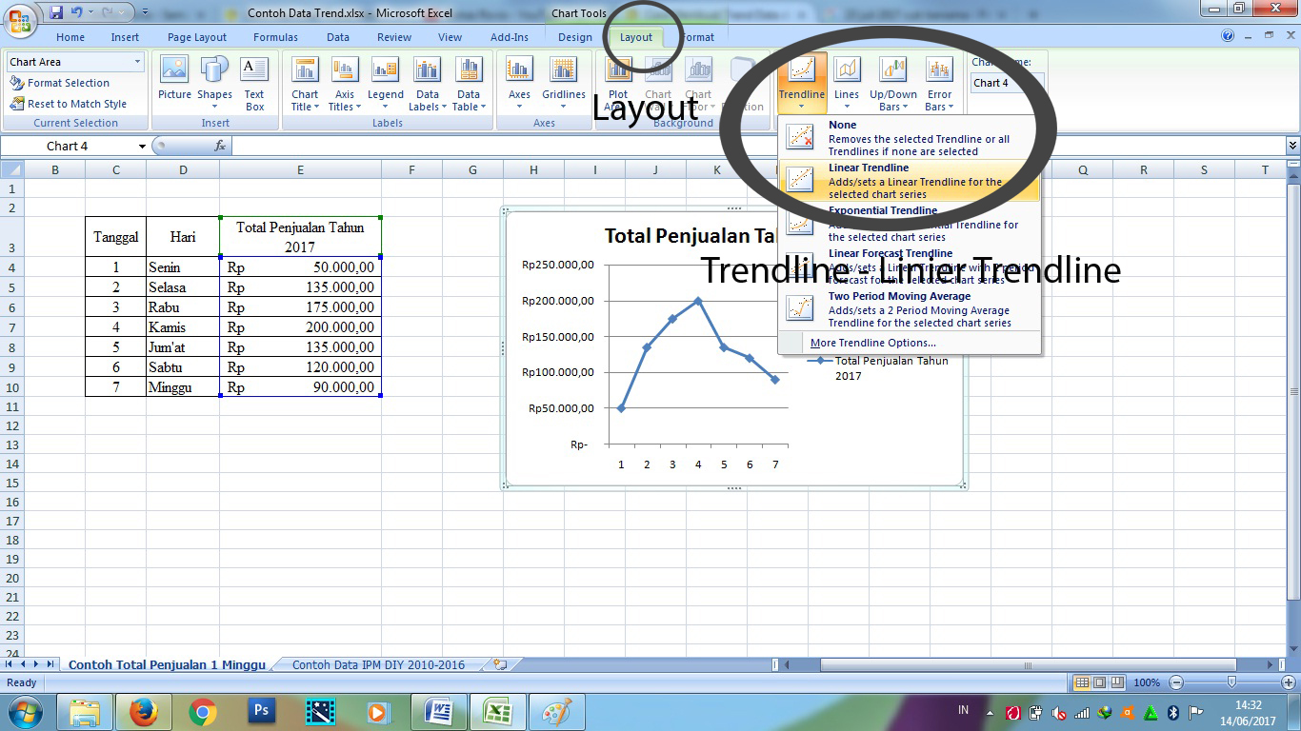Switch to sheet Contoh Data IPM DIY 2010-2016

[x=378, y=664]
